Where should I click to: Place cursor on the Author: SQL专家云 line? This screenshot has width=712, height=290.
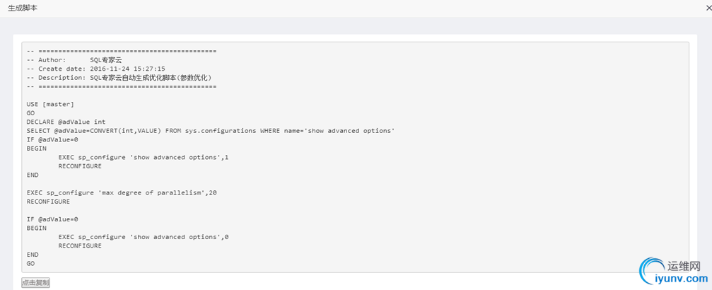click(74, 59)
